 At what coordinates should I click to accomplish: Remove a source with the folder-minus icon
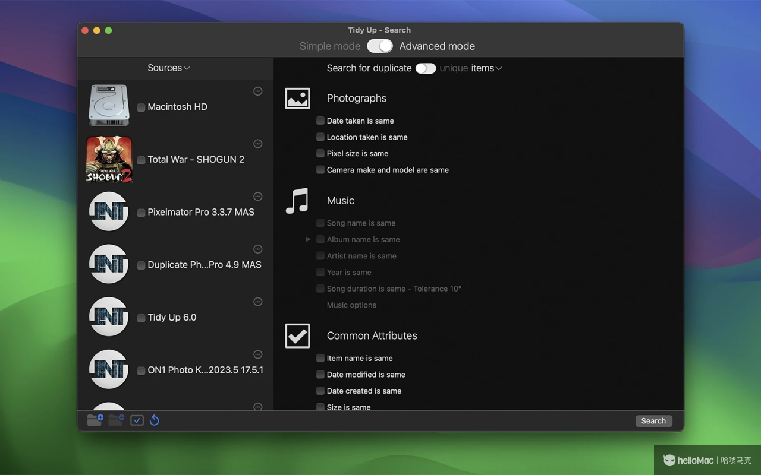(x=116, y=420)
